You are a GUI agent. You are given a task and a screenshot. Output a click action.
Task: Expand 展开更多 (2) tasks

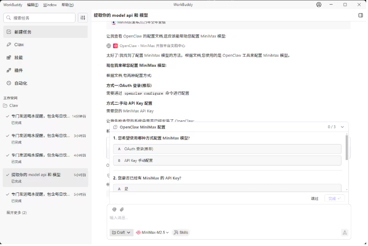click(x=16, y=213)
